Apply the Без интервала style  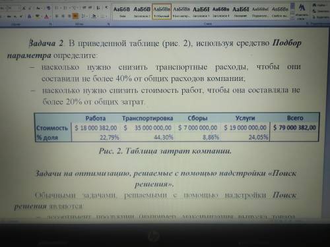(x=181, y=11)
